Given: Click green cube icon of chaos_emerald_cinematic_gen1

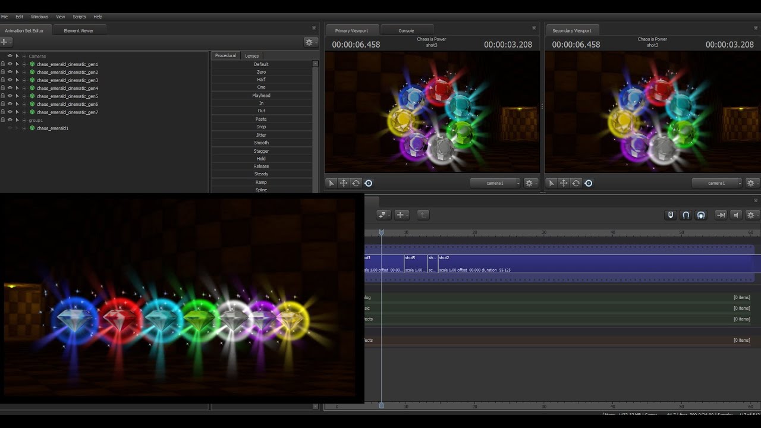Looking at the screenshot, I should (32, 64).
